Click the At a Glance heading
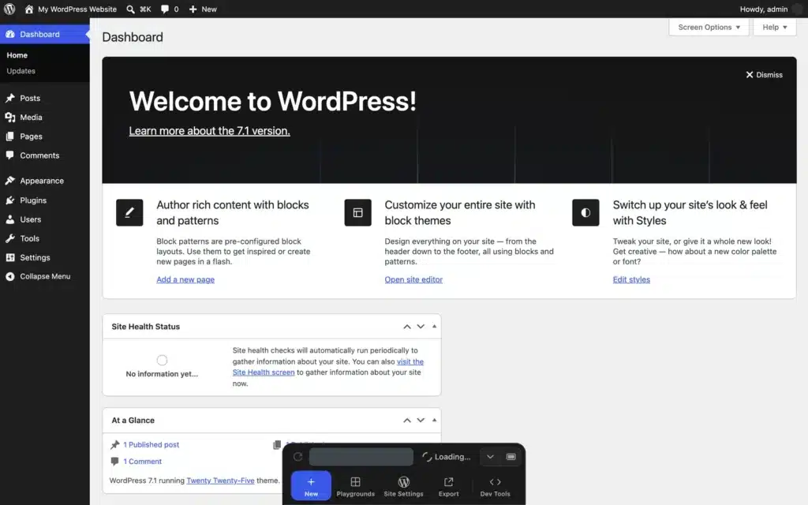Viewport: 808px width, 505px height. 133,420
